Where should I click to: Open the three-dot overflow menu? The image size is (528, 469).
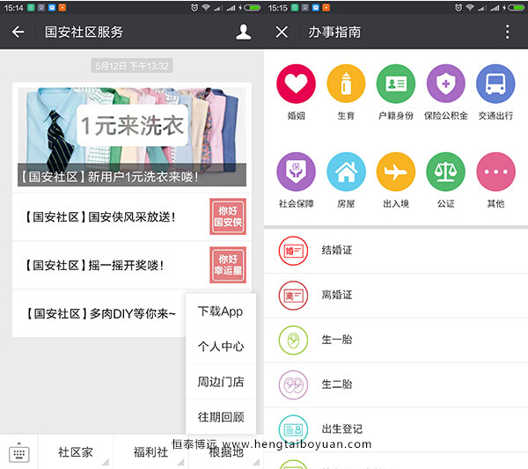point(507,32)
